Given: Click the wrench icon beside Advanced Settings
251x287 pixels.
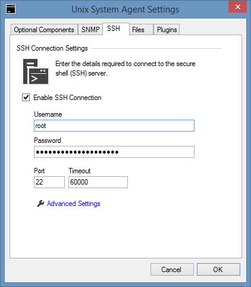Looking at the screenshot, I should coord(40,204).
